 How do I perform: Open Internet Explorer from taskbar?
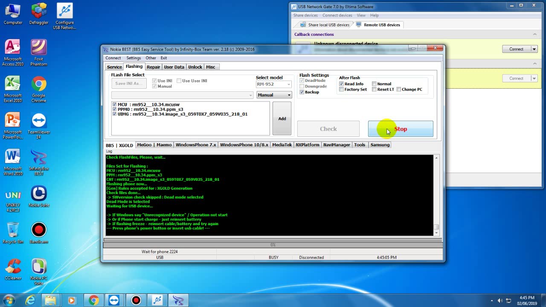pos(30,300)
